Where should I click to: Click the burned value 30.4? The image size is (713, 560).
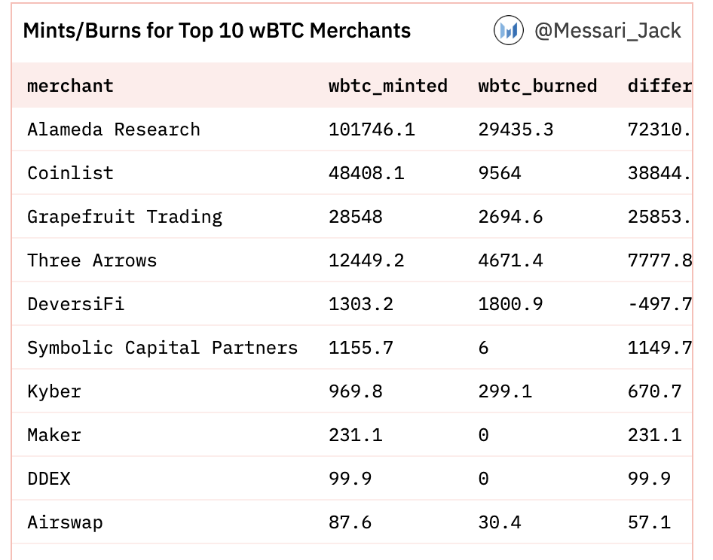click(499, 522)
